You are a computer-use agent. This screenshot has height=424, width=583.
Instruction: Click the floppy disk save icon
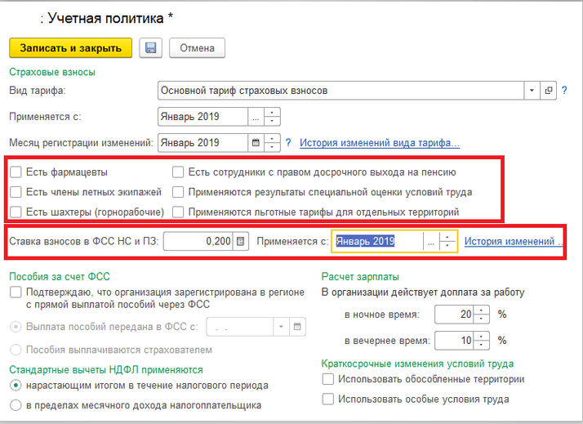pos(149,48)
